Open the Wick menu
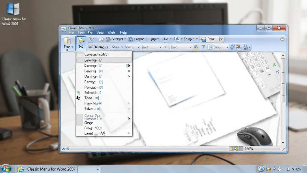307x173 pixels. 112,32
